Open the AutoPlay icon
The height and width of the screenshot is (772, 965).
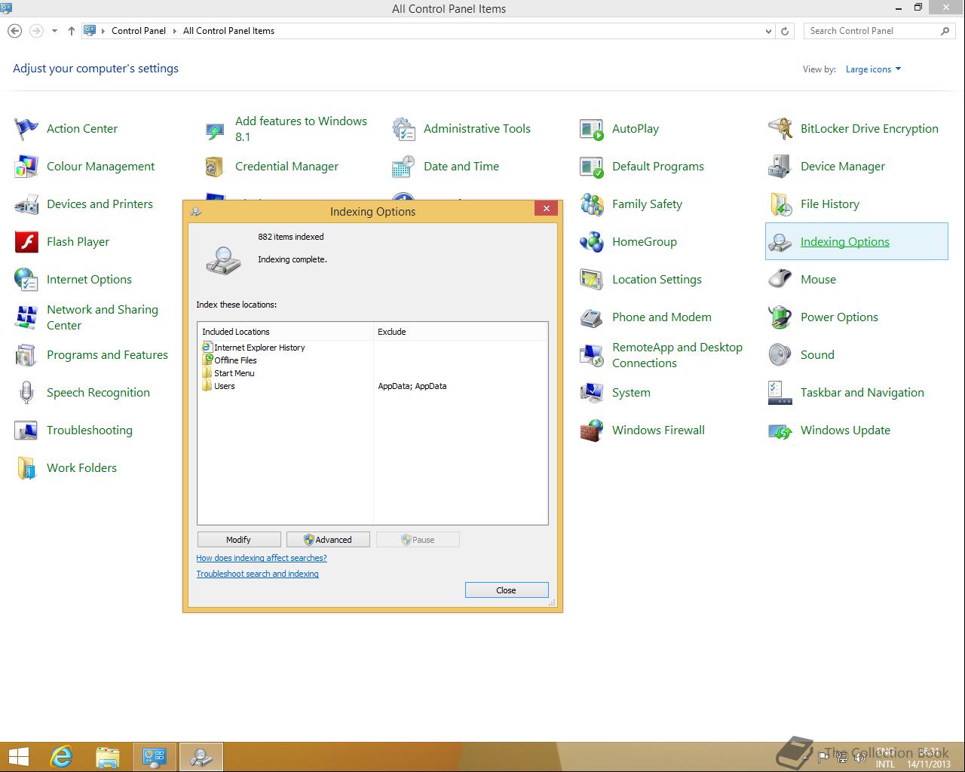pyautogui.click(x=592, y=129)
